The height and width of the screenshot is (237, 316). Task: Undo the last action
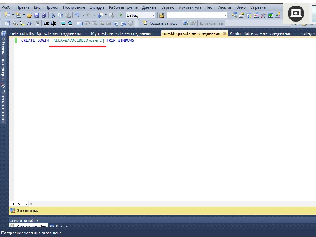pyautogui.click(x=77, y=15)
